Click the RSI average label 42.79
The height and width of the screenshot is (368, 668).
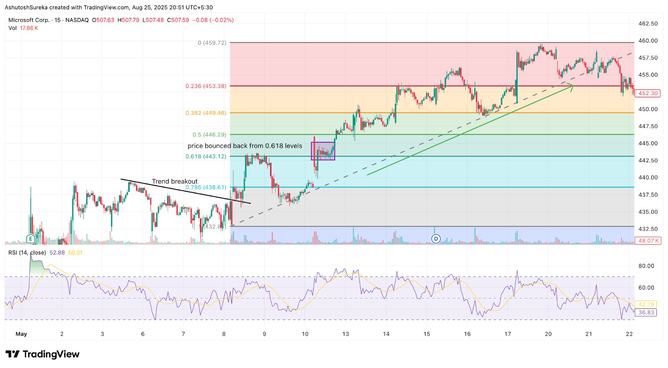[x=646, y=304]
